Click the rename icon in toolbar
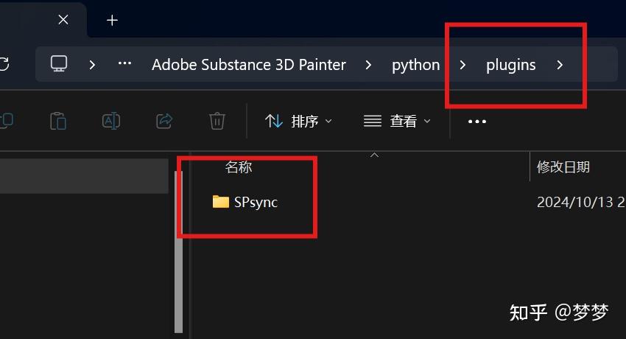 point(111,121)
